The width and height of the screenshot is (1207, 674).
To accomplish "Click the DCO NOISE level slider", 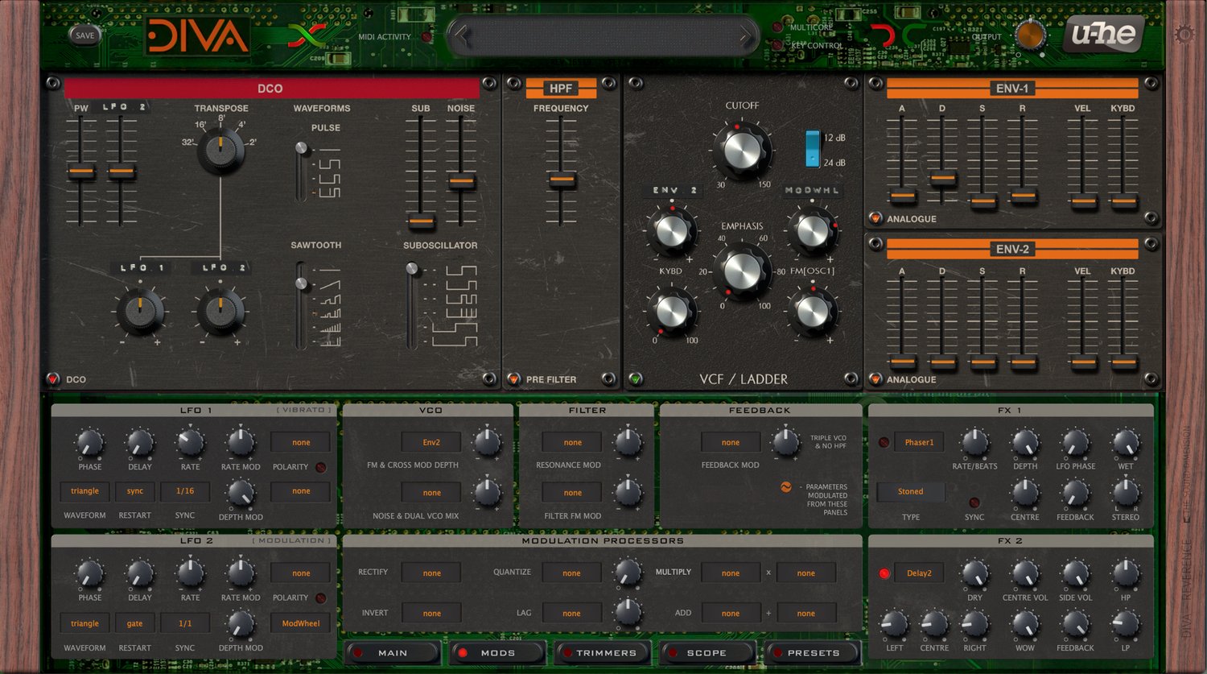I will pyautogui.click(x=461, y=181).
